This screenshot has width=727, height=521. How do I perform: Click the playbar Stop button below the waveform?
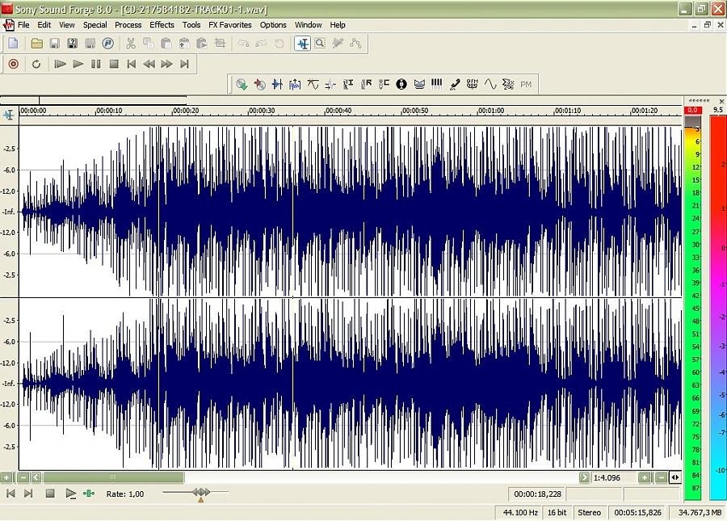[x=50, y=494]
